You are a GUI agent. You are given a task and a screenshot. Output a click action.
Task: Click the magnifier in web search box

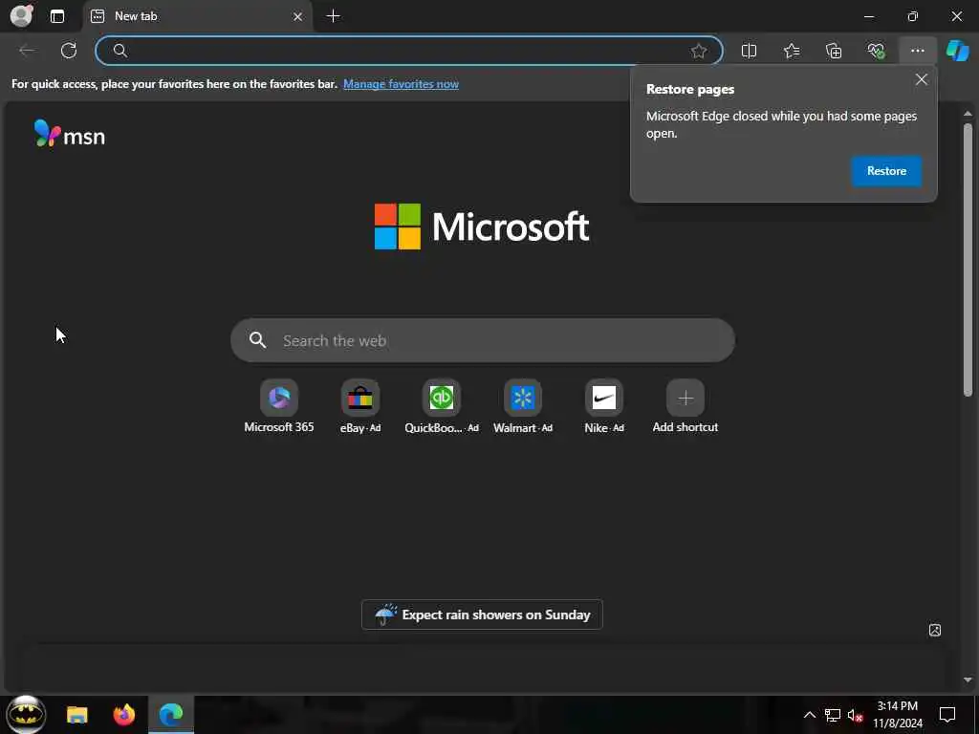click(x=257, y=340)
